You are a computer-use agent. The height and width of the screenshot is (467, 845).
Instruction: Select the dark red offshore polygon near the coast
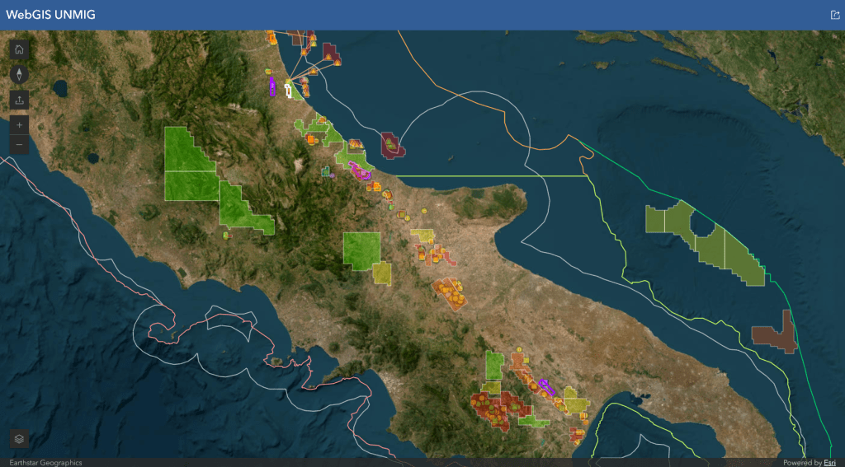[391, 145]
